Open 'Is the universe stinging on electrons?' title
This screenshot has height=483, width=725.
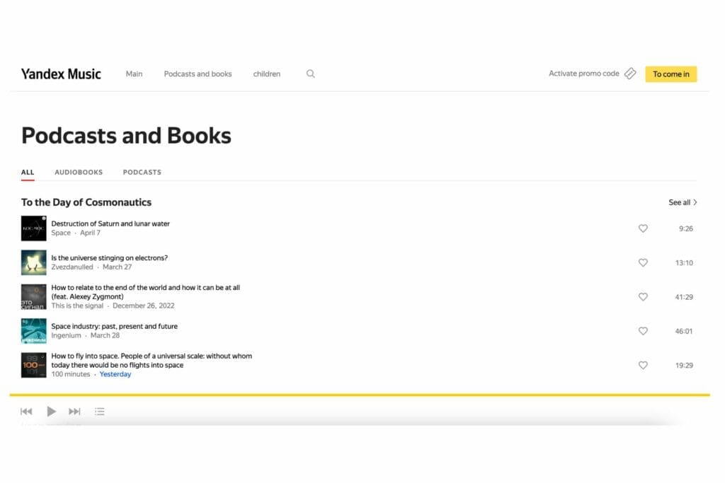(x=110, y=257)
